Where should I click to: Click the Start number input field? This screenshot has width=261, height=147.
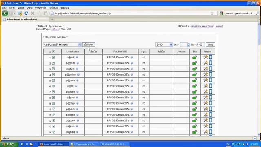[184, 45]
